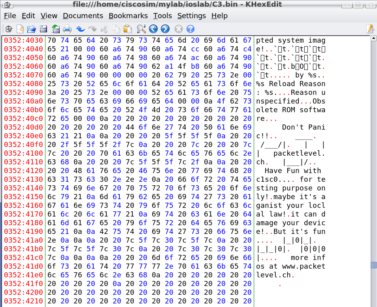Click the blue Help question mark icon
Screen dimensions: 377x307
coord(190,29)
